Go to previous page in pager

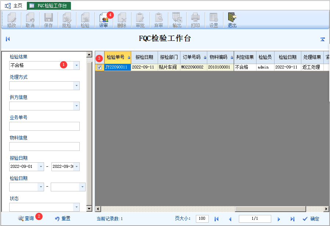[x=230, y=219]
